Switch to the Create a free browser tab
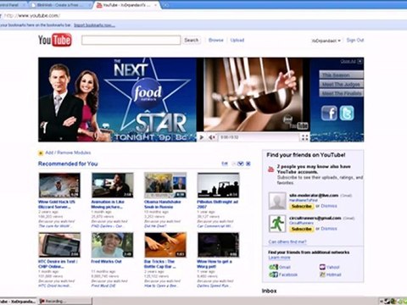The image size is (407, 305). tap(61, 5)
